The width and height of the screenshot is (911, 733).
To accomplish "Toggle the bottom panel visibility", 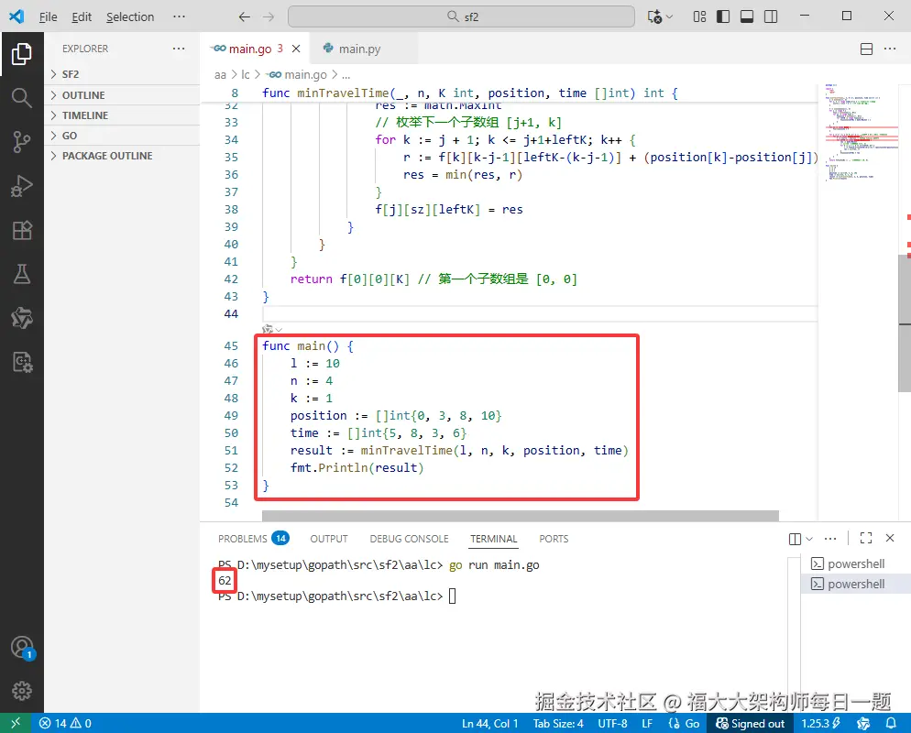I will click(x=747, y=16).
